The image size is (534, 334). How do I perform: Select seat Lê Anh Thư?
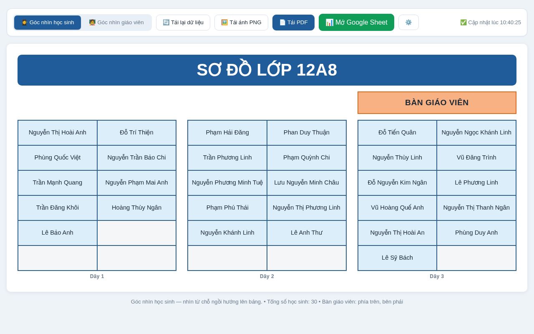coord(307,233)
